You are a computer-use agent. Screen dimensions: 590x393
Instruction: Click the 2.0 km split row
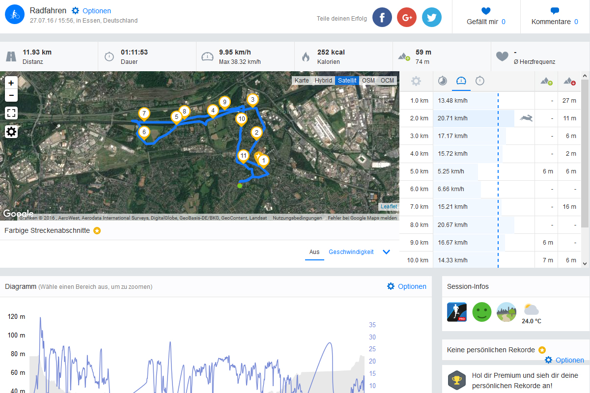490,118
